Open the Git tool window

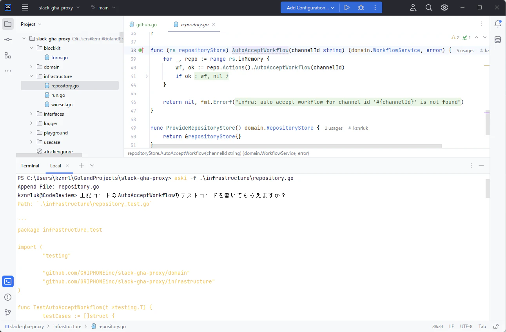pos(8,312)
